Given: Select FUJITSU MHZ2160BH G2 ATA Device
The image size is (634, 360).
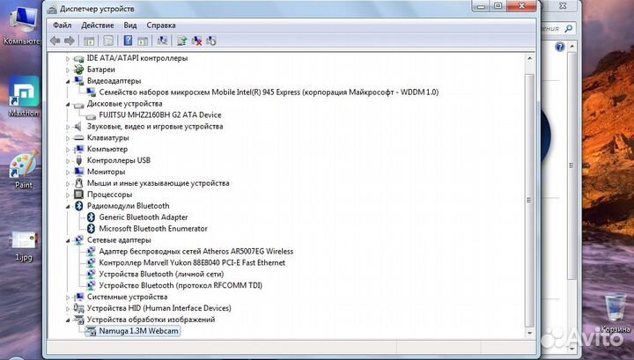Looking at the screenshot, I should (x=160, y=114).
